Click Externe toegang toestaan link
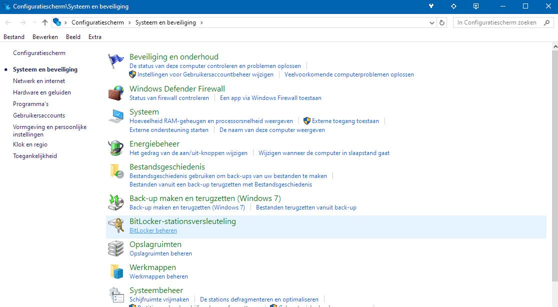 [x=345, y=121]
